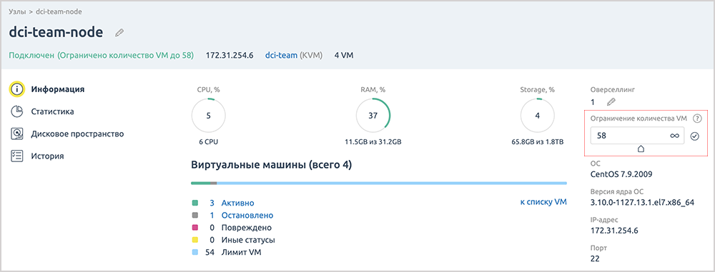This screenshot has height=272, width=715.
Task: Click the RAM usage circular gauge
Action: click(373, 116)
